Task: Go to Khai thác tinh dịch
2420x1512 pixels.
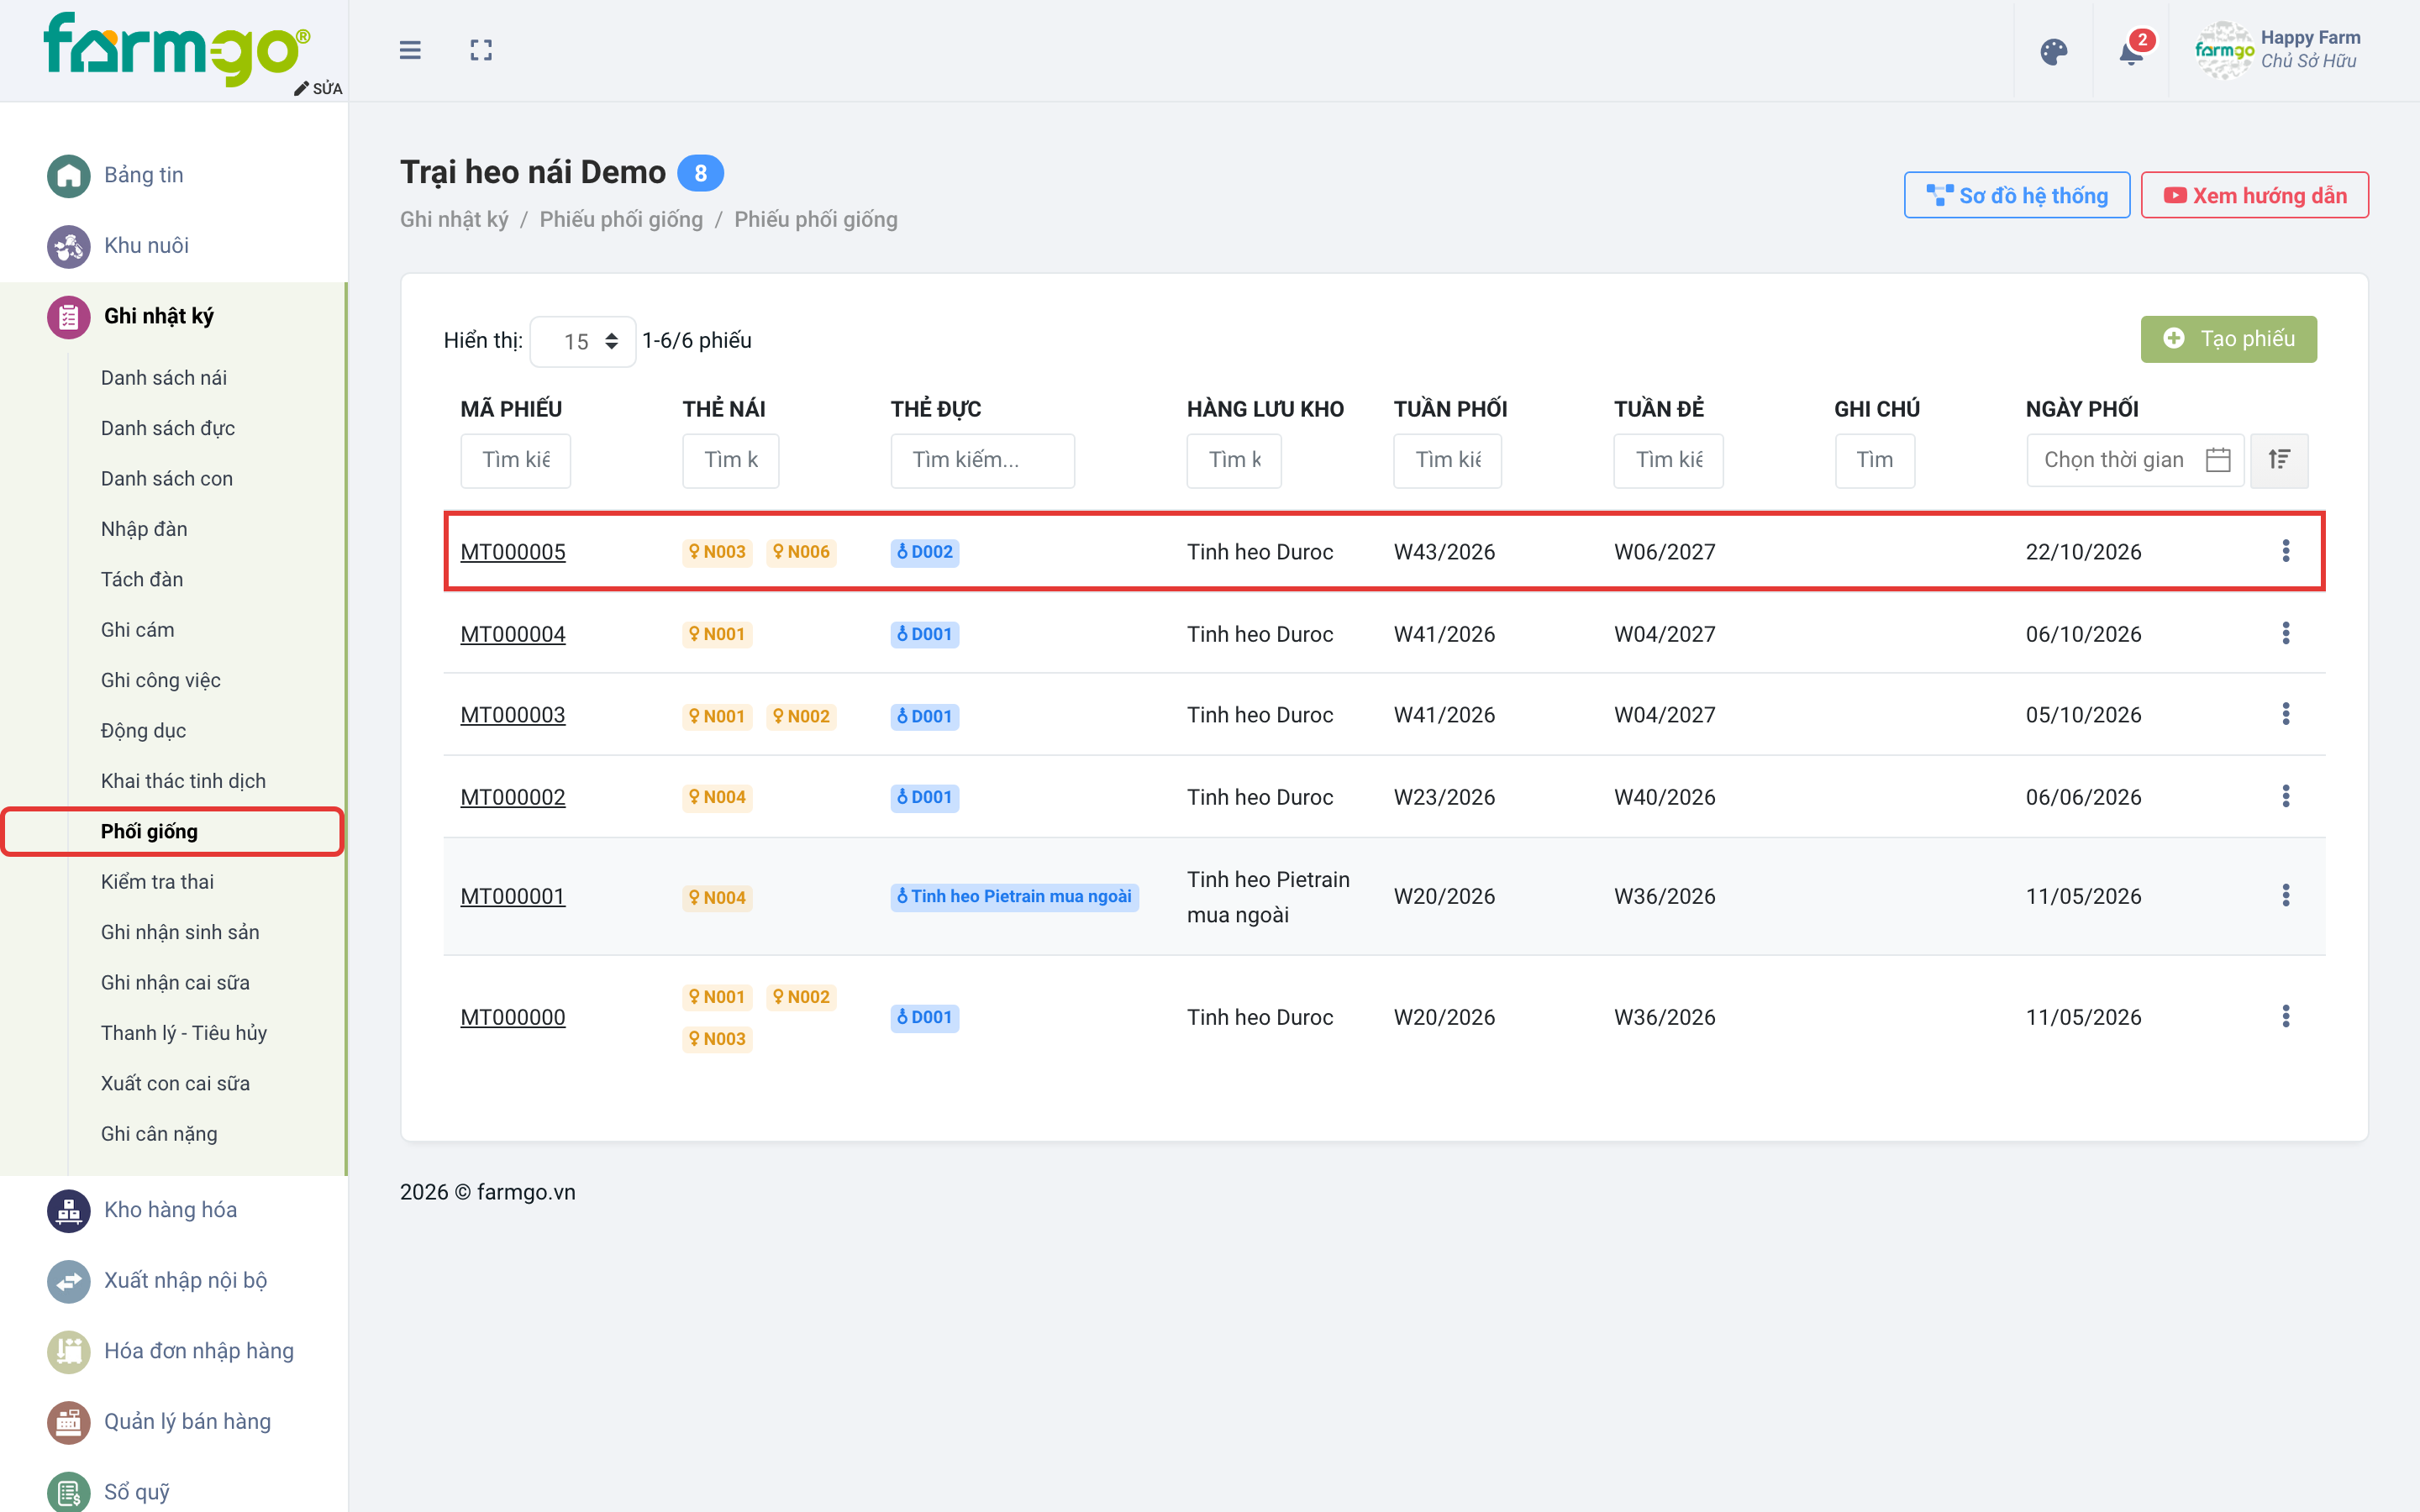Action: pyautogui.click(x=184, y=781)
